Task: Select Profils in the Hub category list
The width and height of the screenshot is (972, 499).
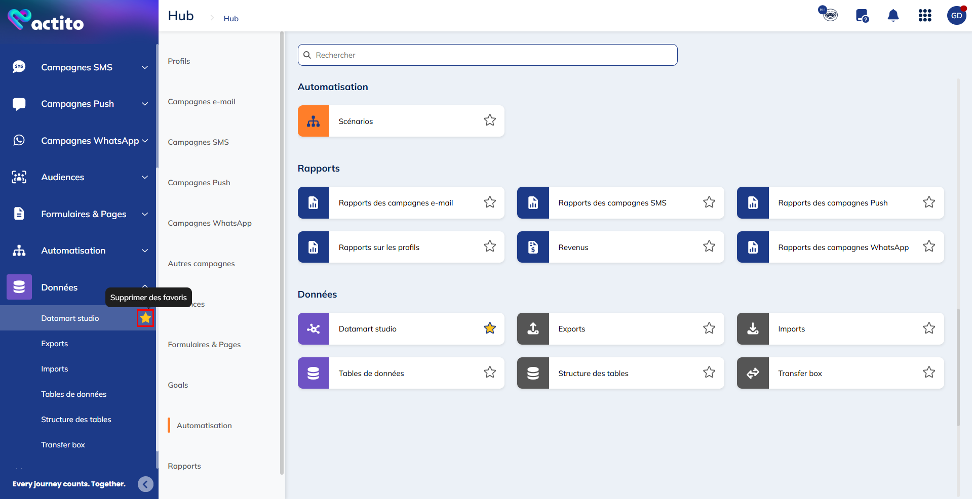Action: [179, 61]
